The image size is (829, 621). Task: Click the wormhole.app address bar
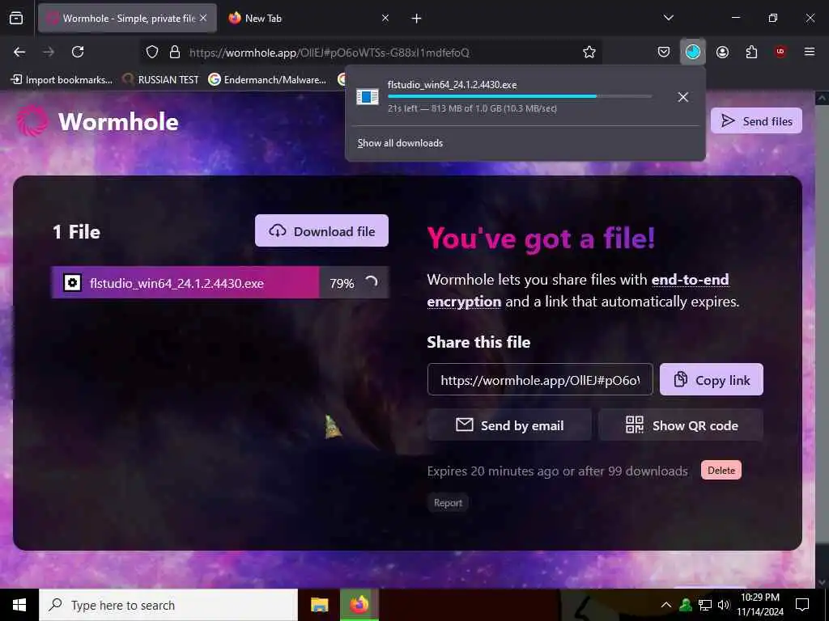[x=370, y=53]
